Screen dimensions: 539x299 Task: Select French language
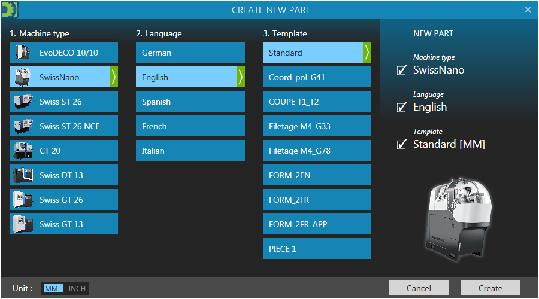[190, 126]
